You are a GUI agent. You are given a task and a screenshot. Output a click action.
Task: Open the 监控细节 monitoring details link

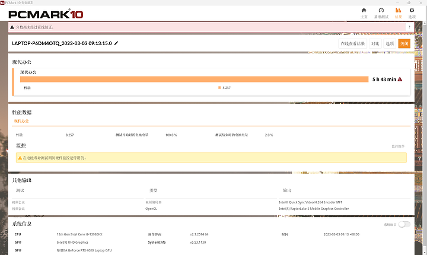point(398,146)
